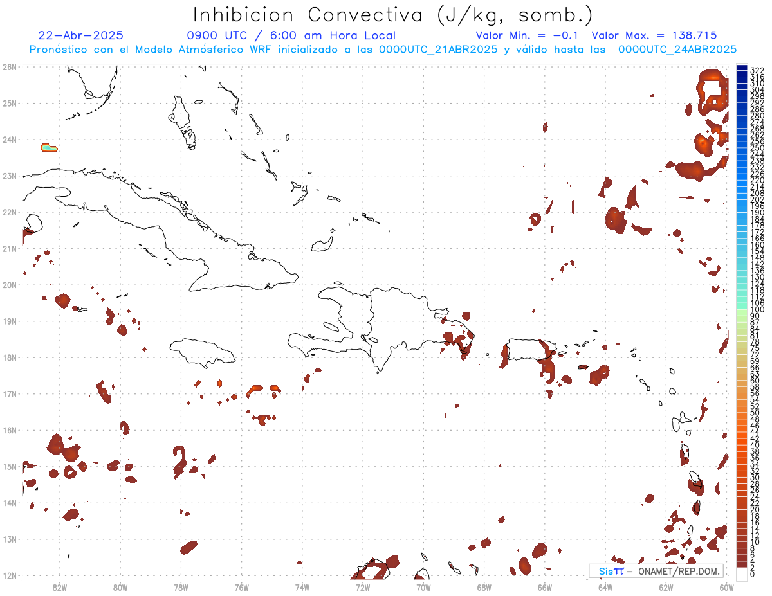772x596 pixels.
Task: Click the 'Valor Max. = 138.715' readout
Action: click(x=654, y=35)
